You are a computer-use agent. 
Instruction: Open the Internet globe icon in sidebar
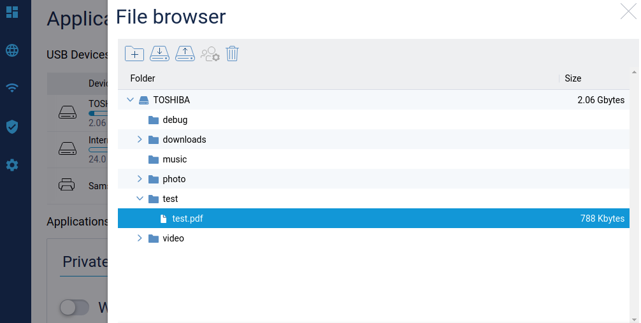pyautogui.click(x=12, y=50)
